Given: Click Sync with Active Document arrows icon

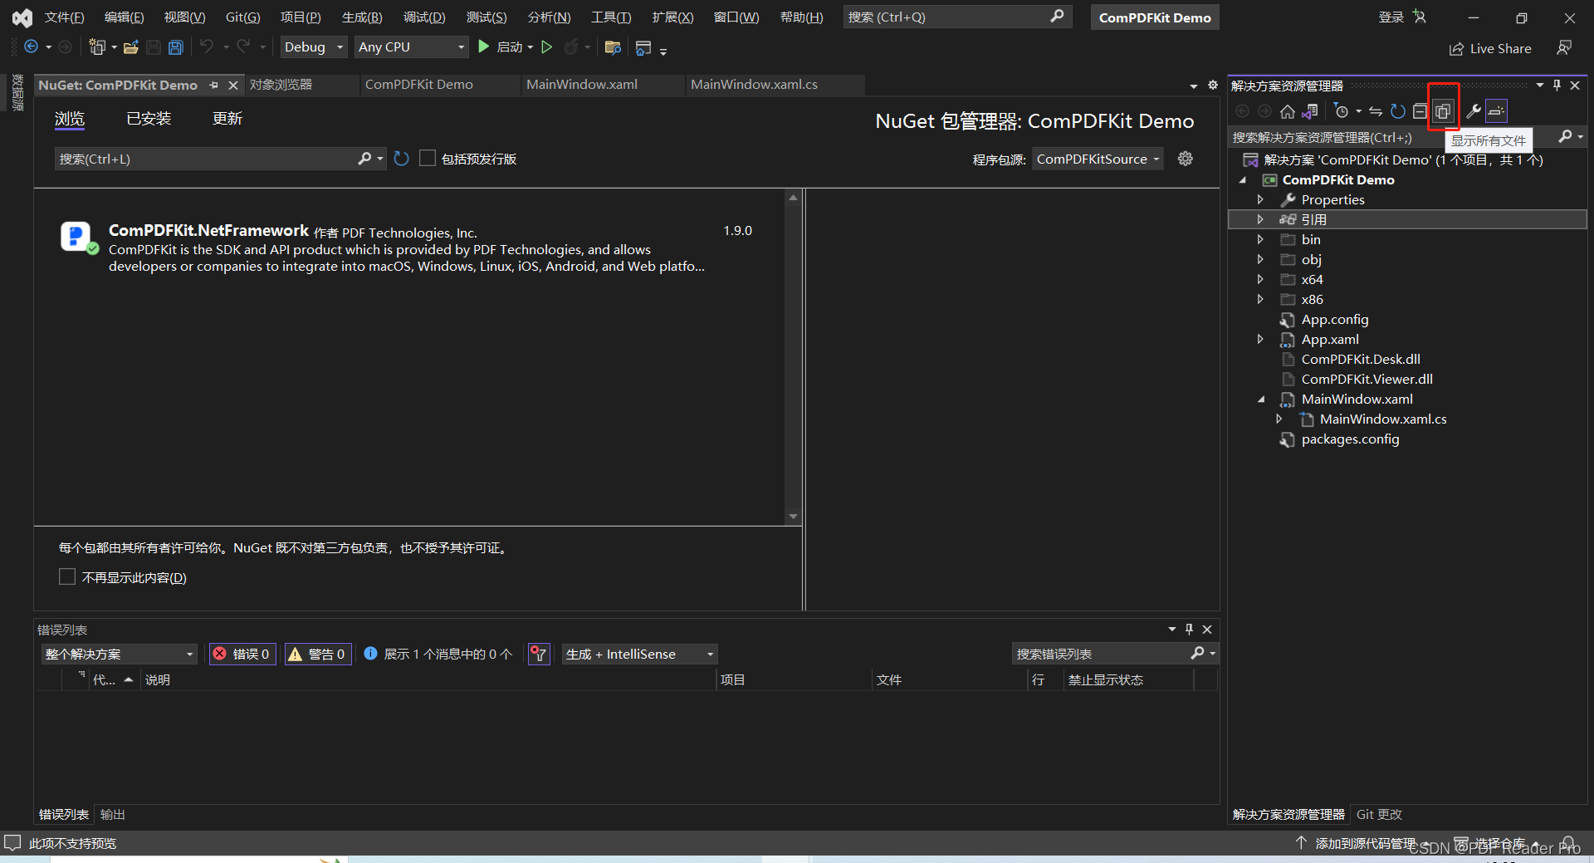Looking at the screenshot, I should [x=1376, y=111].
